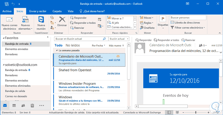This screenshot has width=223, height=115.
Task: Filter by No leídos
Action: click(x=73, y=45)
